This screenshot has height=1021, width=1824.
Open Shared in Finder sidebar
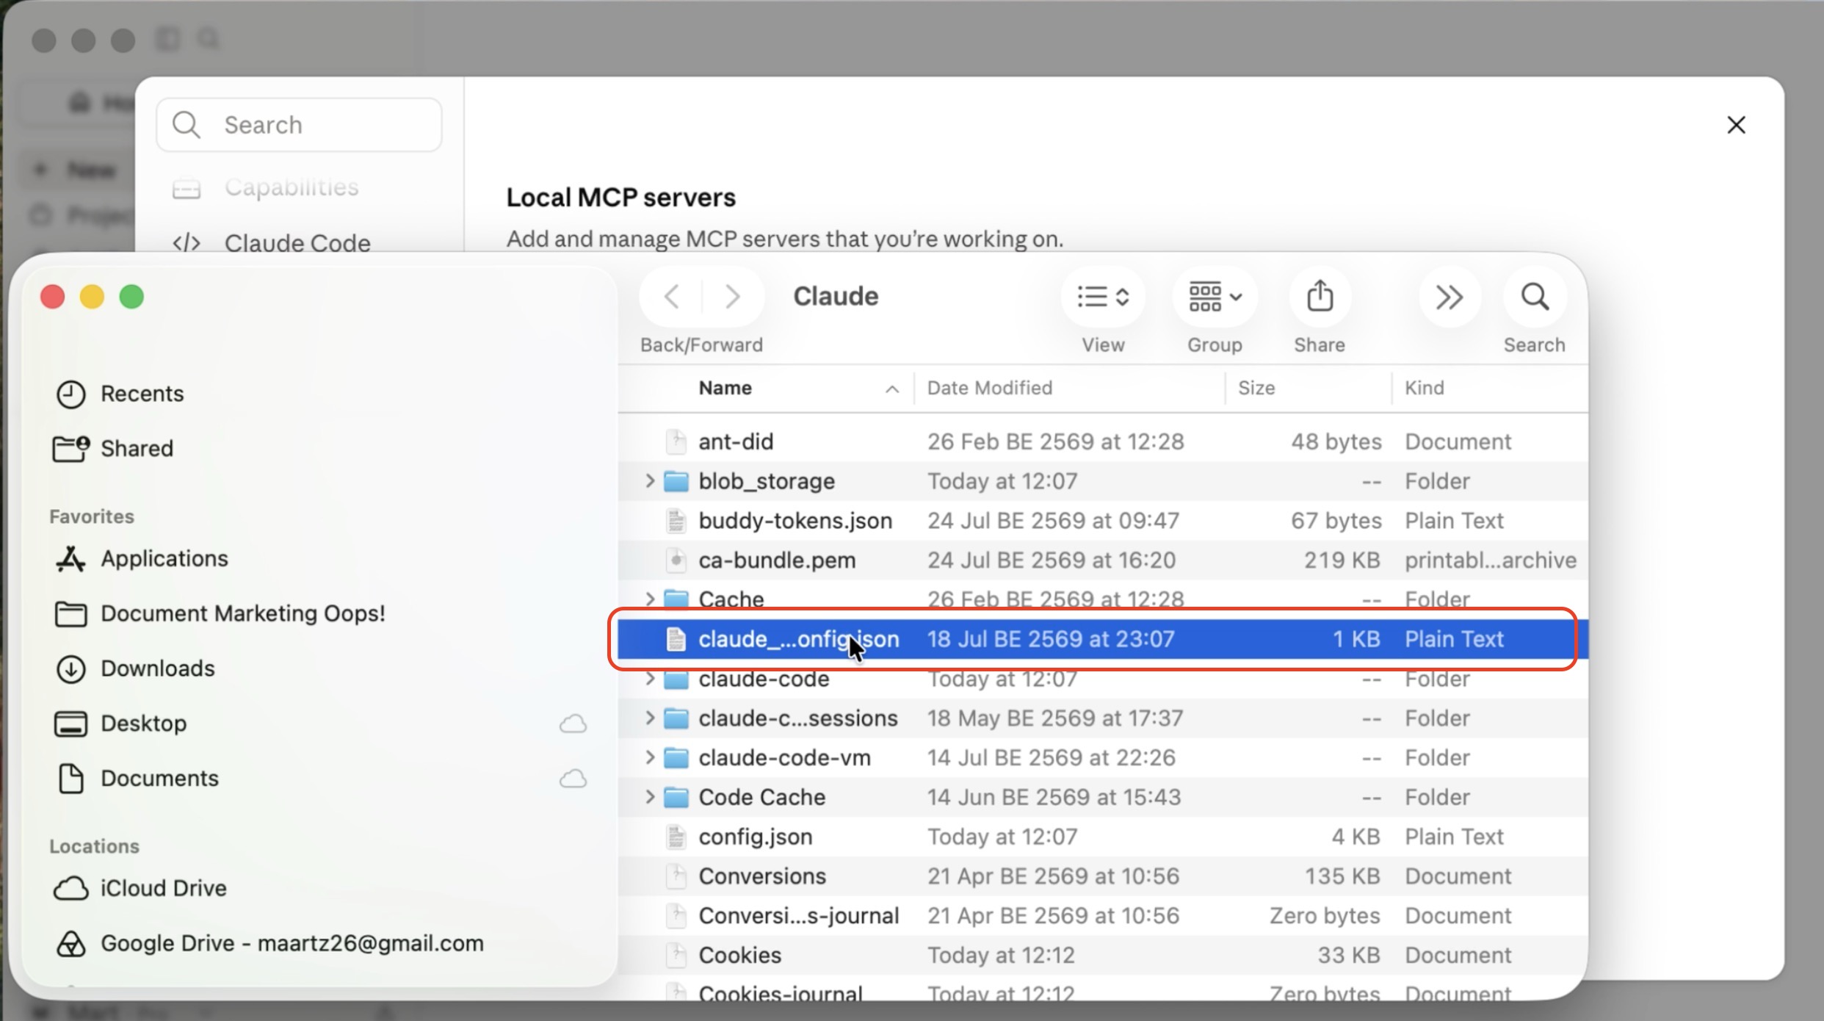click(x=114, y=448)
